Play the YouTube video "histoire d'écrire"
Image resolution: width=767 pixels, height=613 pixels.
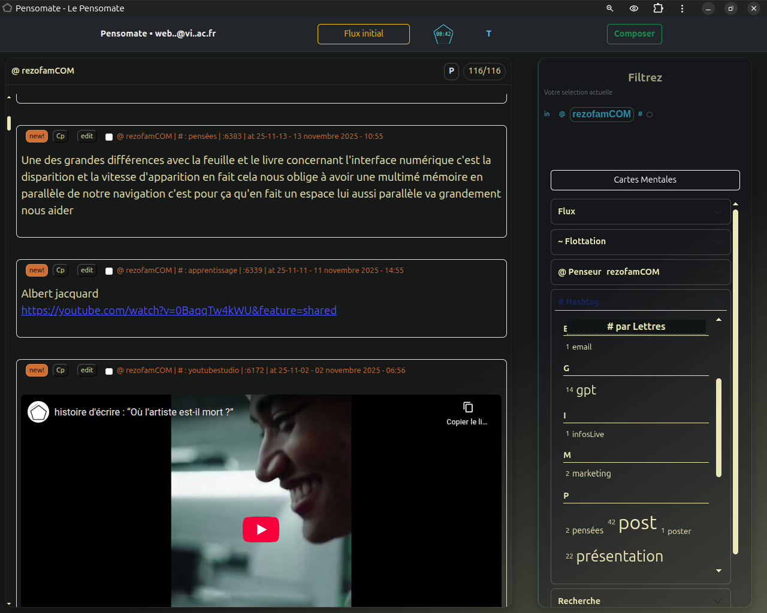coord(261,529)
